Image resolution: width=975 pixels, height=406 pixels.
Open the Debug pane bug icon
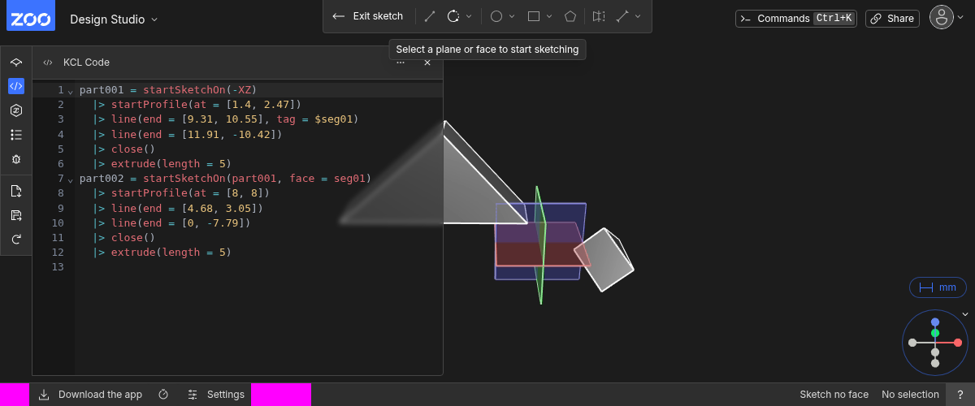coord(15,160)
